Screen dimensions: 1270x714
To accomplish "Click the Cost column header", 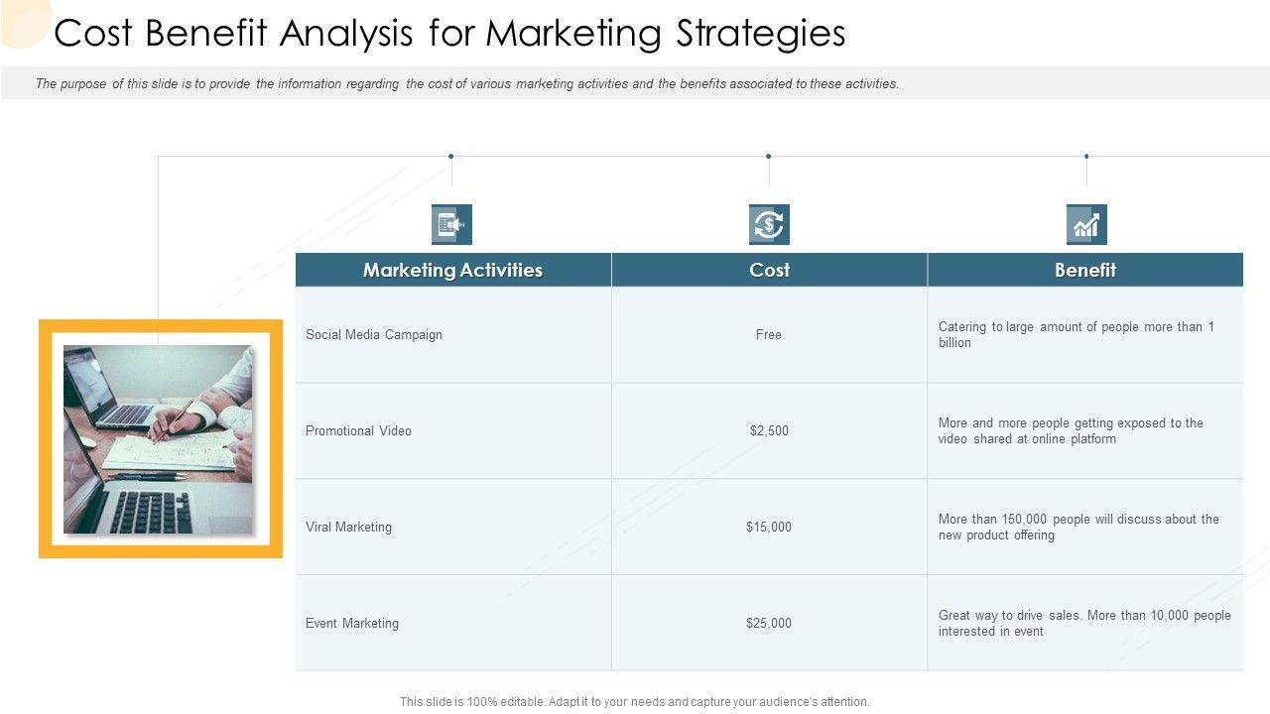I will pos(769,270).
